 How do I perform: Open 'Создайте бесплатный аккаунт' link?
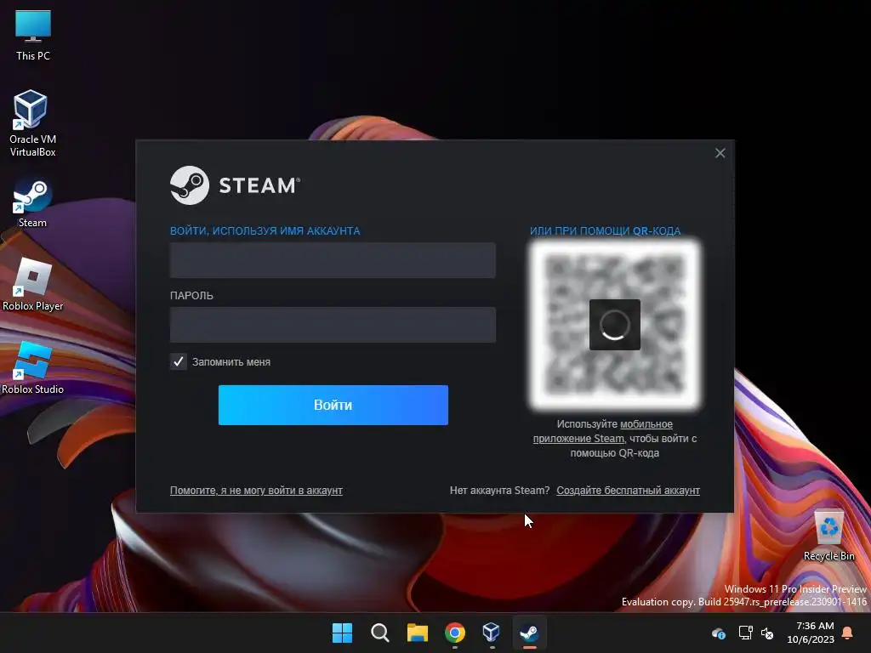tap(629, 491)
